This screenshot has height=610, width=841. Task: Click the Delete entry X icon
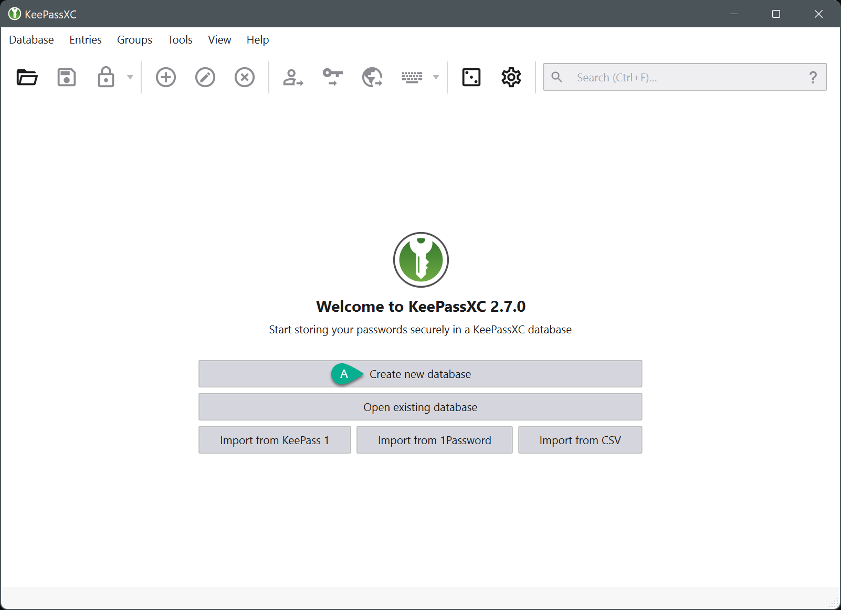[x=245, y=77]
